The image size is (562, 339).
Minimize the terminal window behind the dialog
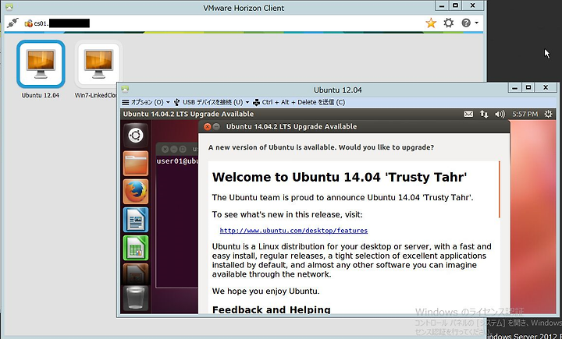pos(174,149)
